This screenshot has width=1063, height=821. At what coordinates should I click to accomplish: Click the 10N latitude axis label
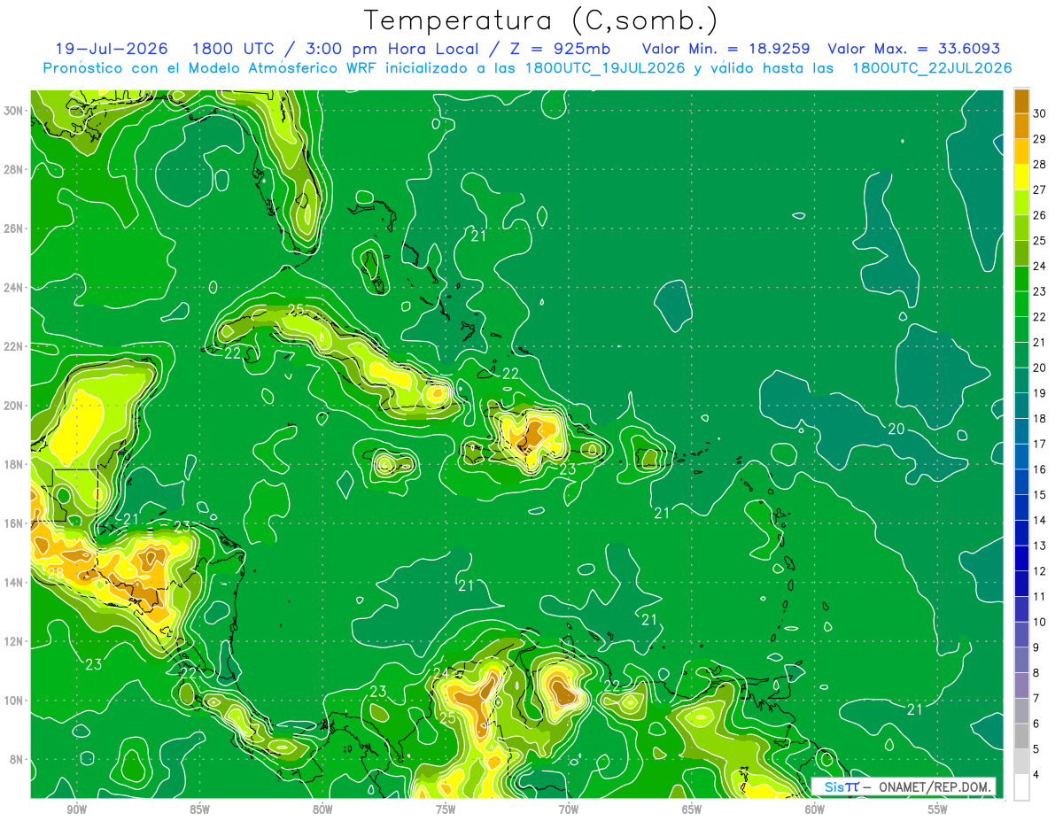(14, 701)
